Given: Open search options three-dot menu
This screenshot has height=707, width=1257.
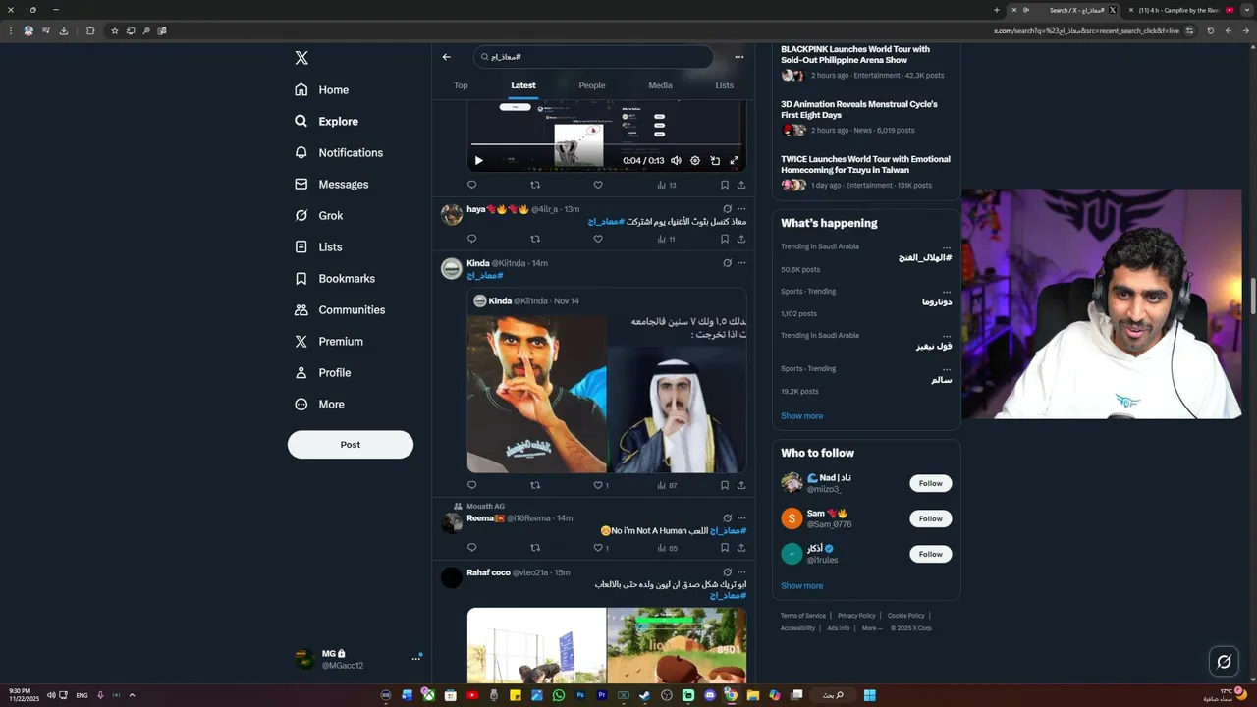Looking at the screenshot, I should pos(739,57).
